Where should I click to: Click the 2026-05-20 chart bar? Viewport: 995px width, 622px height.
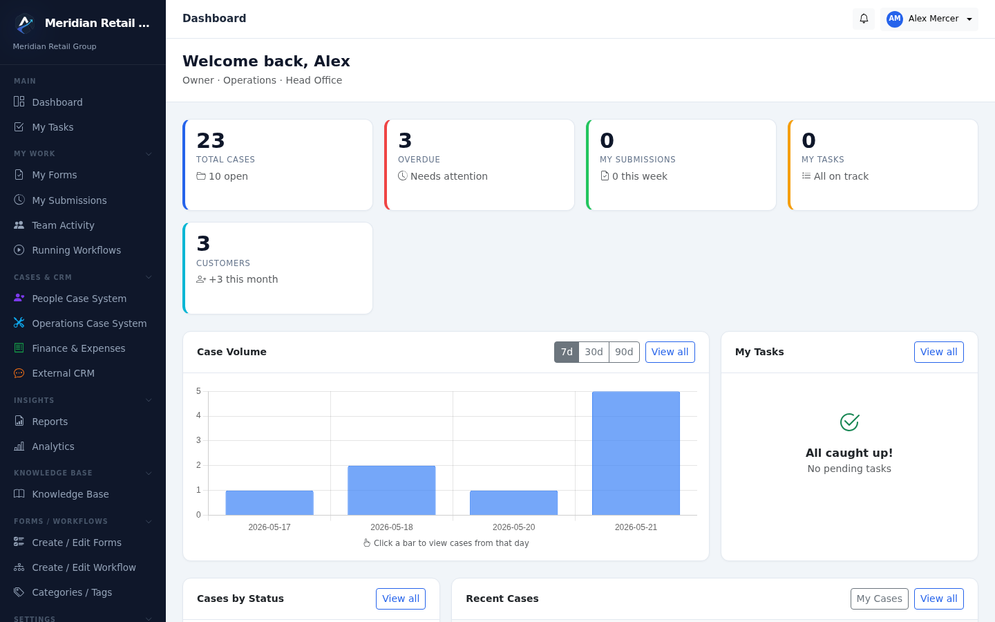coord(513,502)
